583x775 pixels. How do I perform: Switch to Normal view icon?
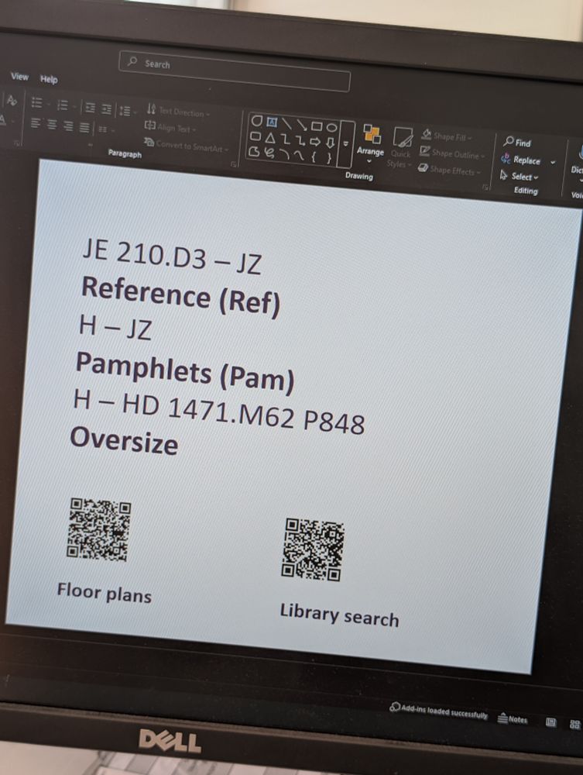(551, 722)
